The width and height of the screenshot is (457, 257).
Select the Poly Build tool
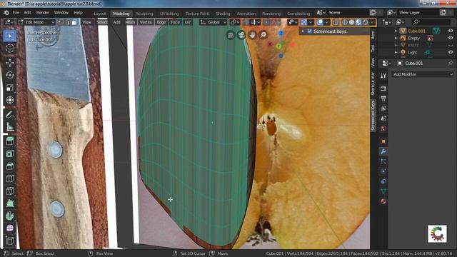[x=10, y=203]
